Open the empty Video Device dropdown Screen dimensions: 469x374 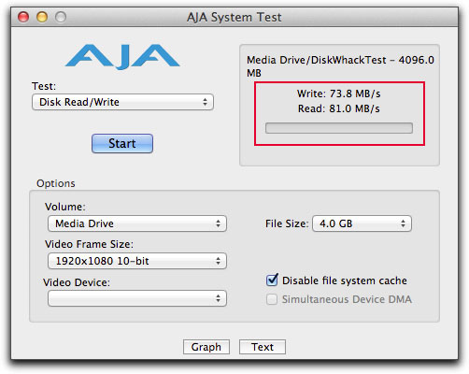[x=137, y=298]
